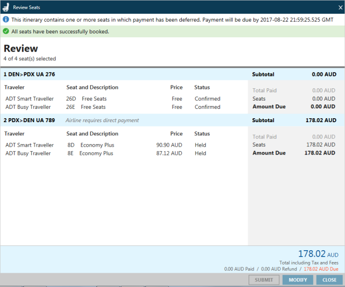345x287 pixels.
Task: Click the green checkmark success icon
Action: pyautogui.click(x=5, y=31)
